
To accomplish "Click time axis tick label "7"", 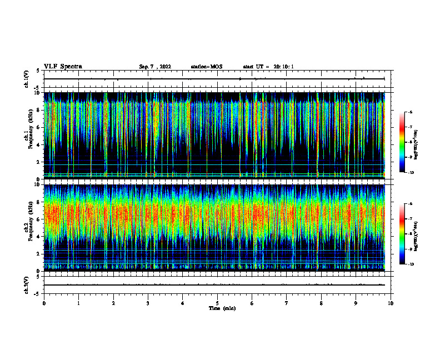I will pyautogui.click(x=287, y=303).
